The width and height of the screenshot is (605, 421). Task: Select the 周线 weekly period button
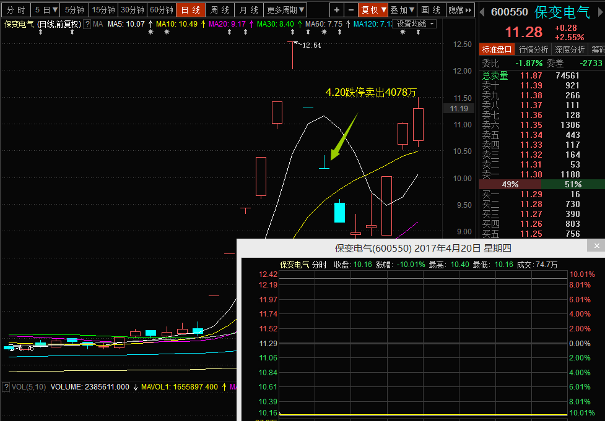[219, 10]
